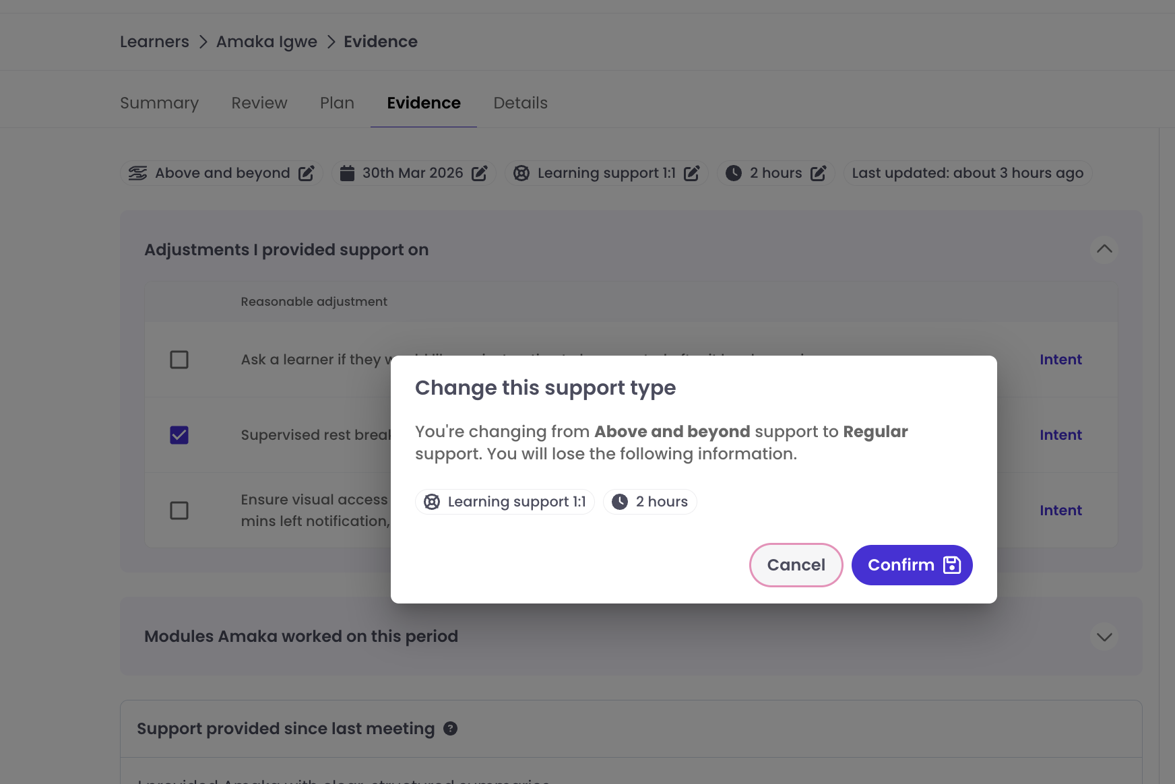Edit the Learning support 1:1 chip
The height and width of the screenshot is (784, 1175).
pyautogui.click(x=691, y=173)
